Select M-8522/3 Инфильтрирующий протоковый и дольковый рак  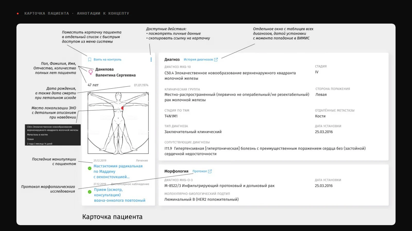click(x=219, y=186)
